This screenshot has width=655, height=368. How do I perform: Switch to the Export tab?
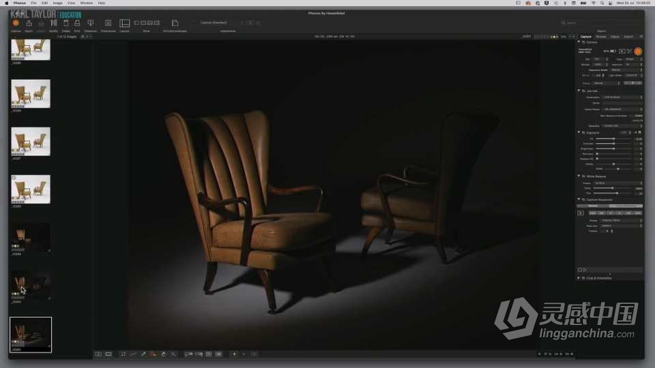[628, 37]
